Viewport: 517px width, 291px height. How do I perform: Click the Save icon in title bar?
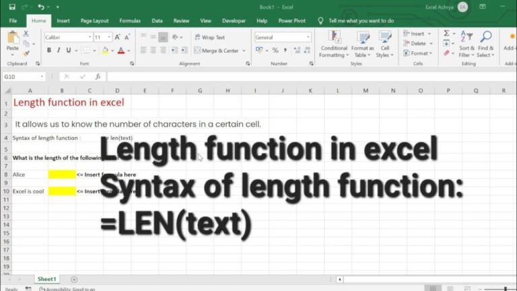tap(12, 7)
